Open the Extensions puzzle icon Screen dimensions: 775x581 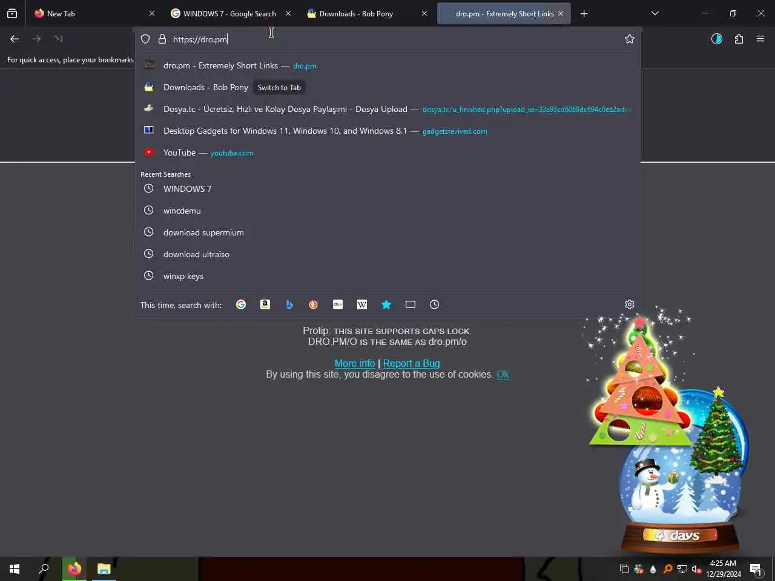[739, 39]
